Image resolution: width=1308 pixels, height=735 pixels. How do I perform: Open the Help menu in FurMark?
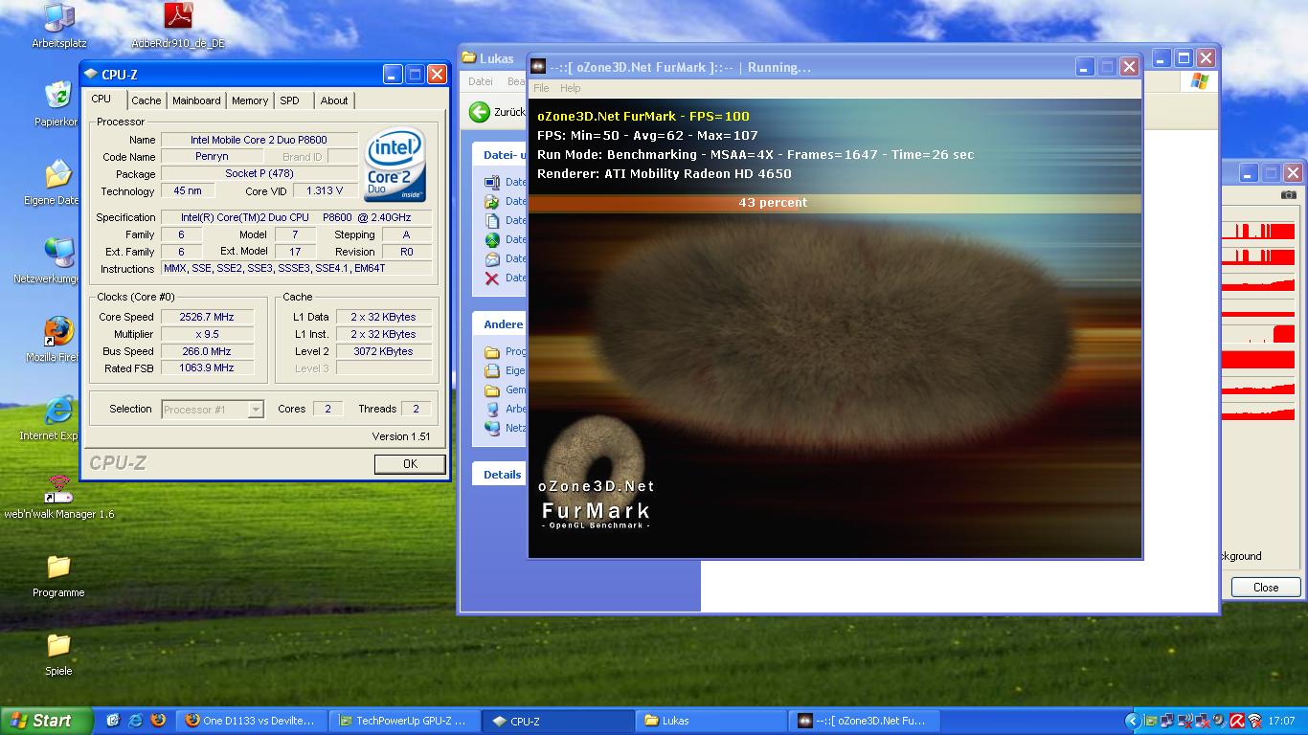(570, 88)
